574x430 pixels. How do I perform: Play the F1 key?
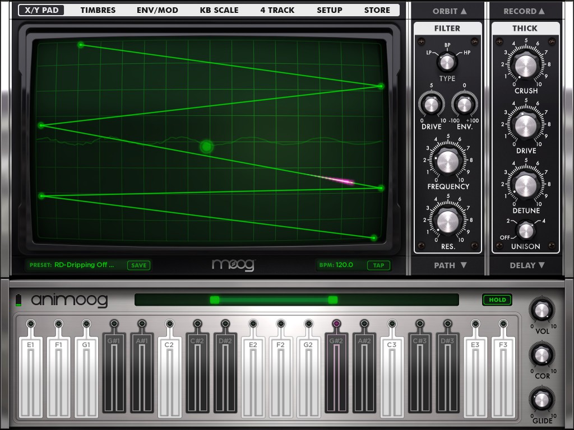(x=58, y=377)
